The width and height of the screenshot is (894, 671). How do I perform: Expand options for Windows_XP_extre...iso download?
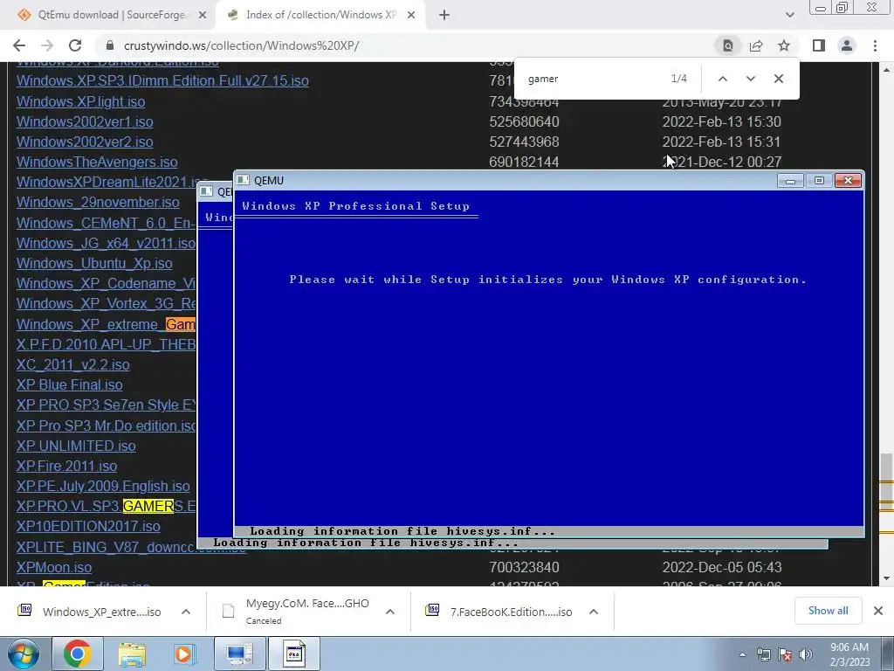click(186, 612)
